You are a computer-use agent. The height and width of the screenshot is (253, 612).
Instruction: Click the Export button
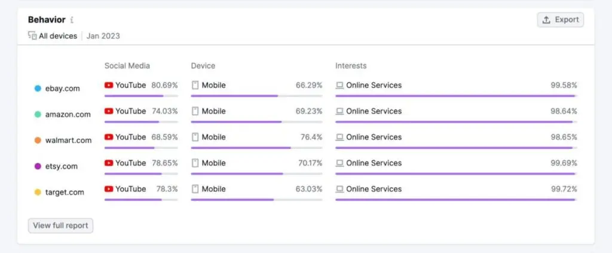[x=560, y=20]
